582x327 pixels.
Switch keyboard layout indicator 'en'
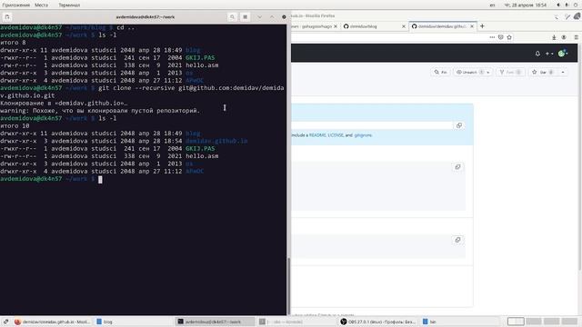coord(492,5)
